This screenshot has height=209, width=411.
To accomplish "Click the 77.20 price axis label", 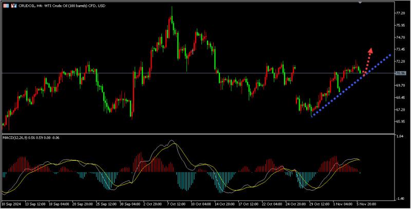I will [x=401, y=13].
